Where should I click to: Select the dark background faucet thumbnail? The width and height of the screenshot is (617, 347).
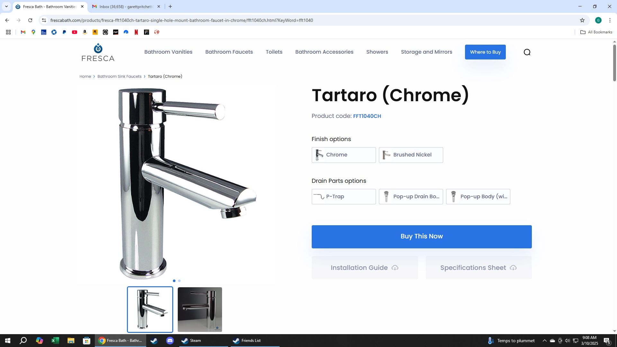click(200, 309)
